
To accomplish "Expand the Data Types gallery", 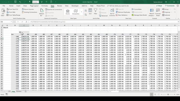I will pyautogui.click(x=81, y=12).
